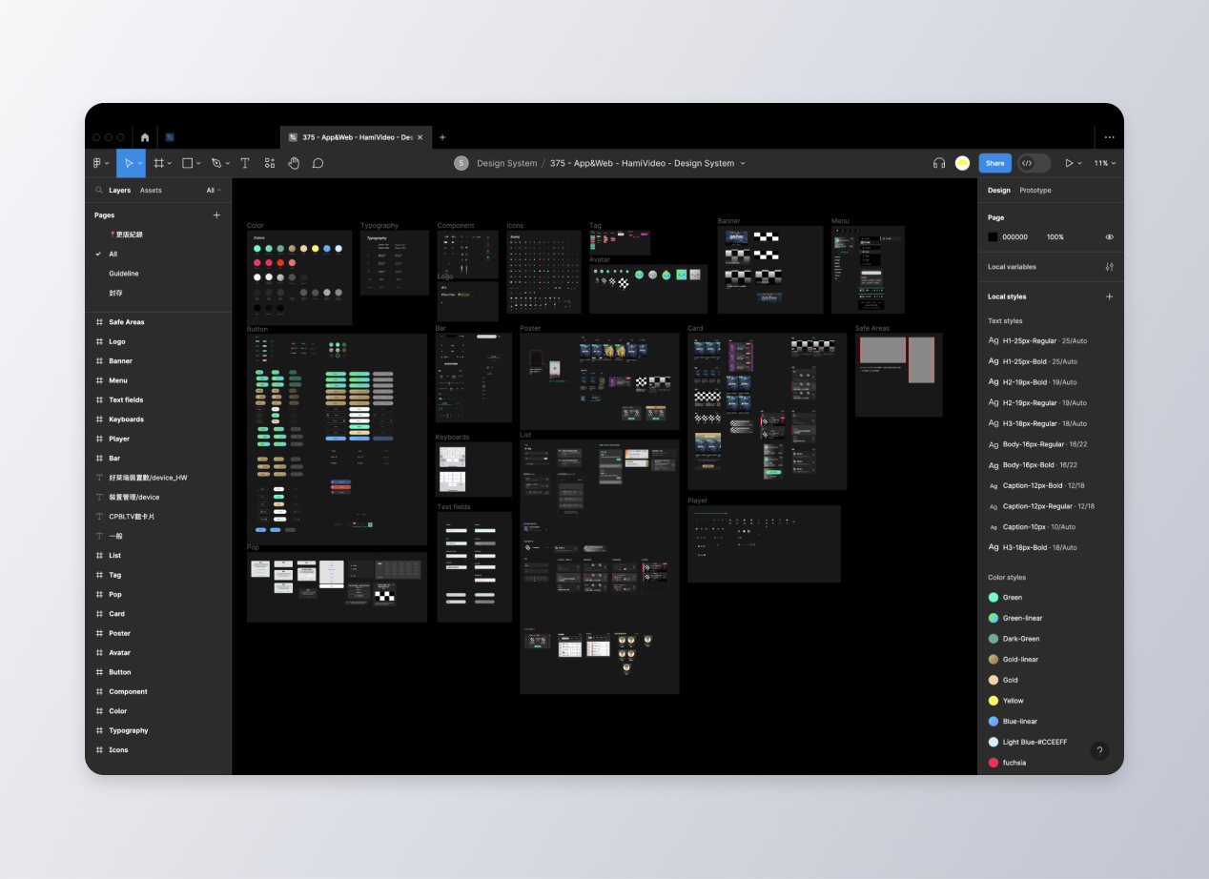
Task: Select the Rectangle shape tool
Action: pyautogui.click(x=187, y=163)
